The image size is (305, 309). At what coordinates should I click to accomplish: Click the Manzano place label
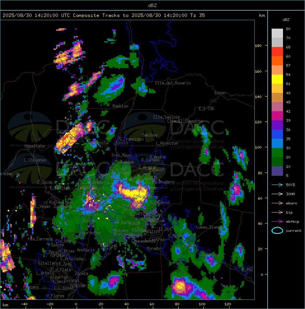[31, 287]
